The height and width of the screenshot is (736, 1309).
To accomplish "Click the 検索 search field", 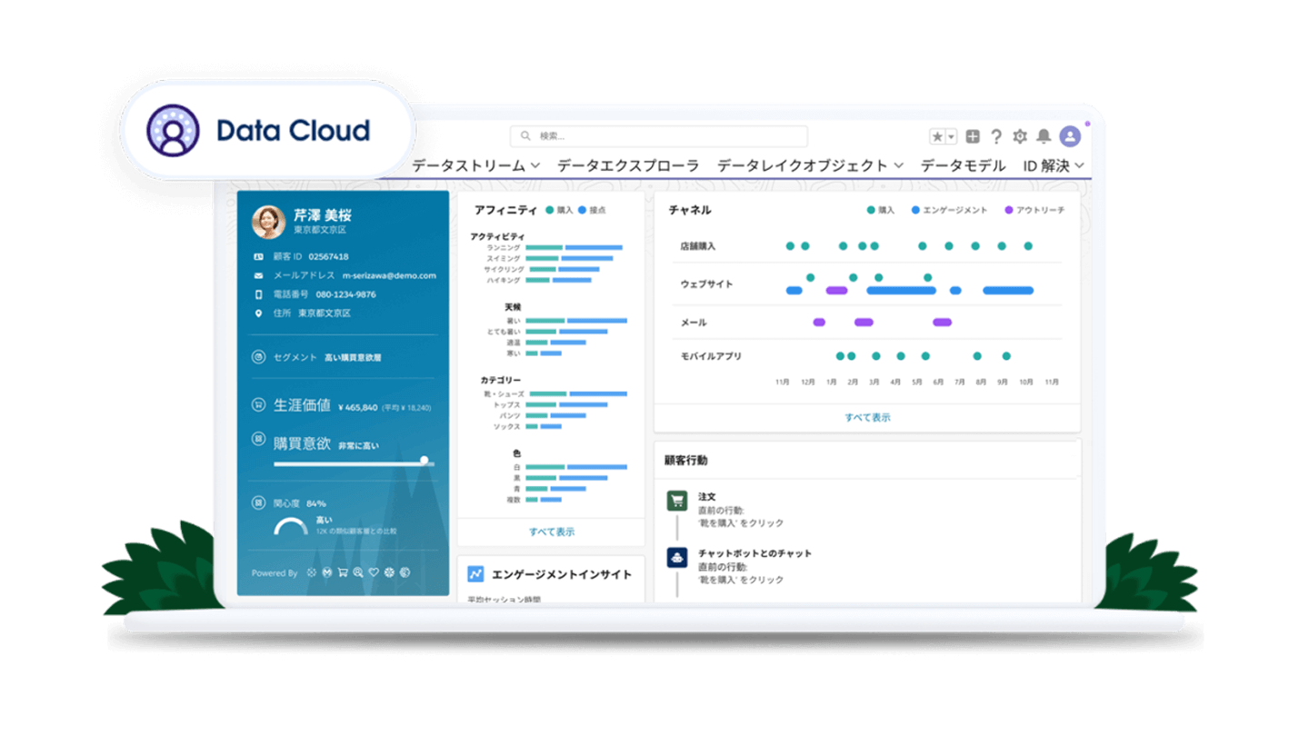I will pos(659,136).
